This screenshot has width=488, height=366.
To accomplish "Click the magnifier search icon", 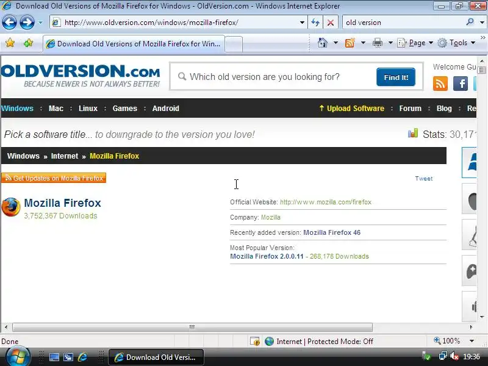I will 470,22.
